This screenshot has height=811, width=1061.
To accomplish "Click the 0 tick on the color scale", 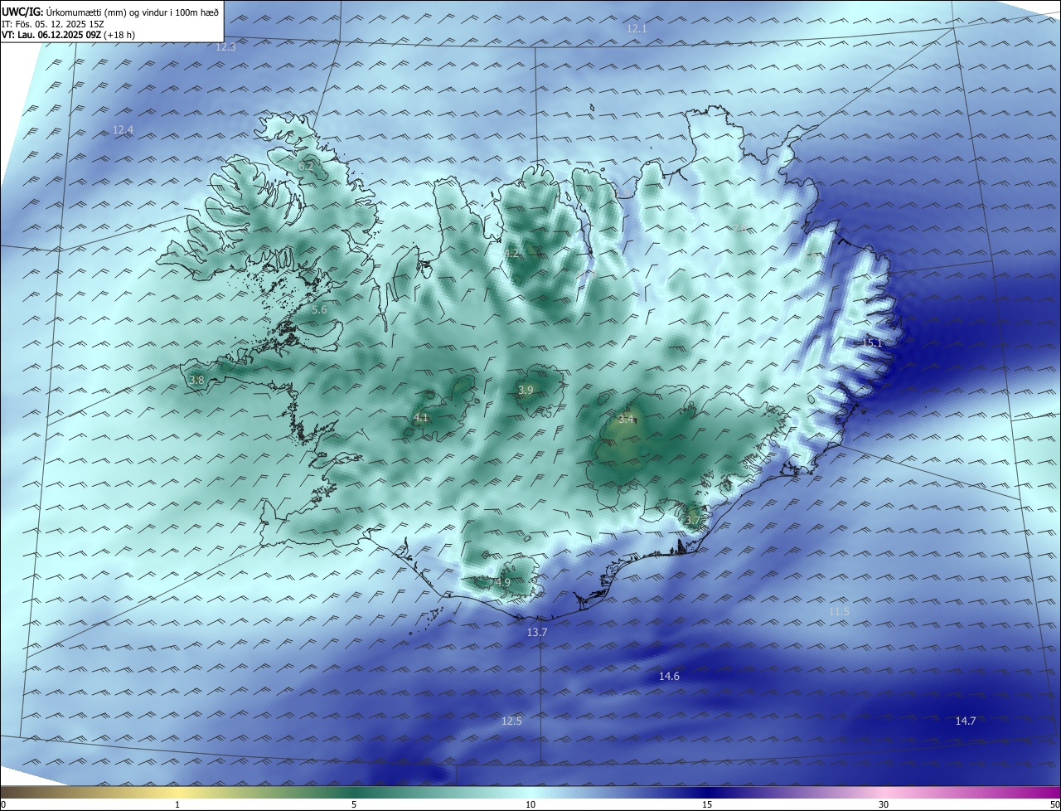I will [x=2, y=805].
